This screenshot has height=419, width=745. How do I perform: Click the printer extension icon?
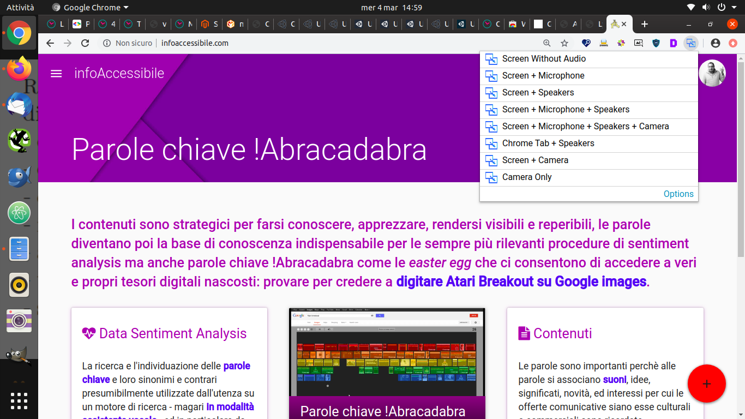(603, 43)
